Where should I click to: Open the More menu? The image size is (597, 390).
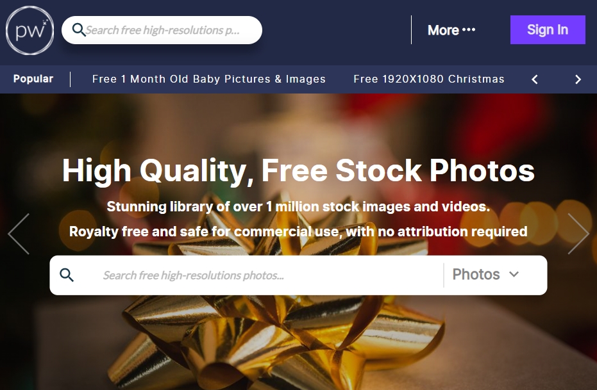pyautogui.click(x=451, y=30)
